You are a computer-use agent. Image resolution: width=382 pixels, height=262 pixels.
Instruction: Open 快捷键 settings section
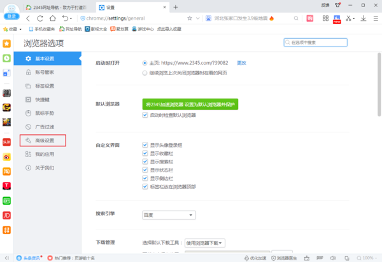pos(47,99)
